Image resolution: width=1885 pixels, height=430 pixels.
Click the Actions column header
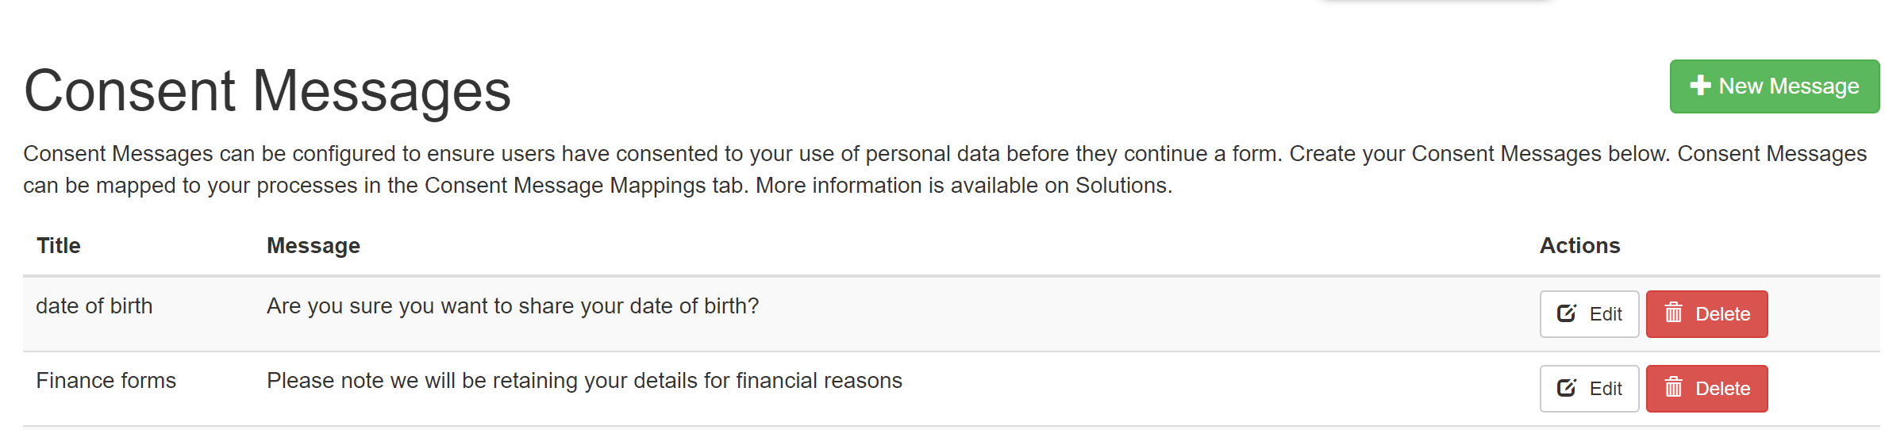[1579, 246]
